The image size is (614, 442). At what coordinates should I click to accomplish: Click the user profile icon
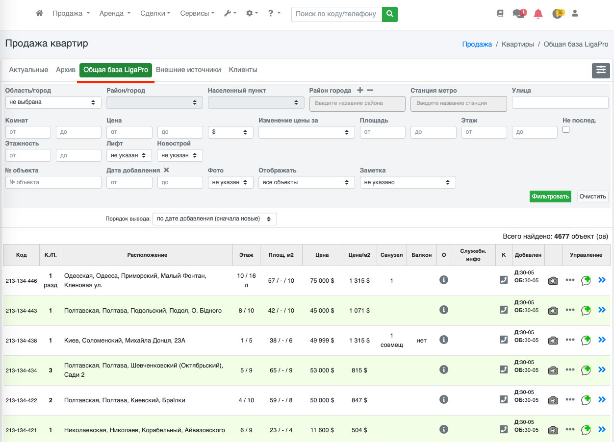pyautogui.click(x=575, y=14)
